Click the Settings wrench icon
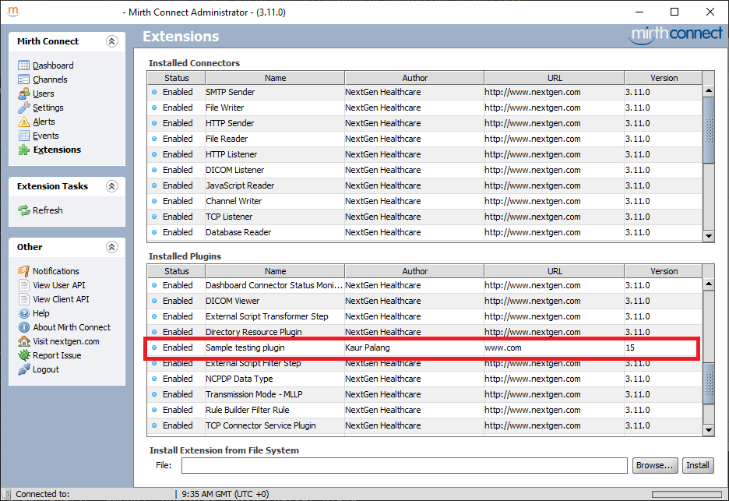 click(x=23, y=108)
